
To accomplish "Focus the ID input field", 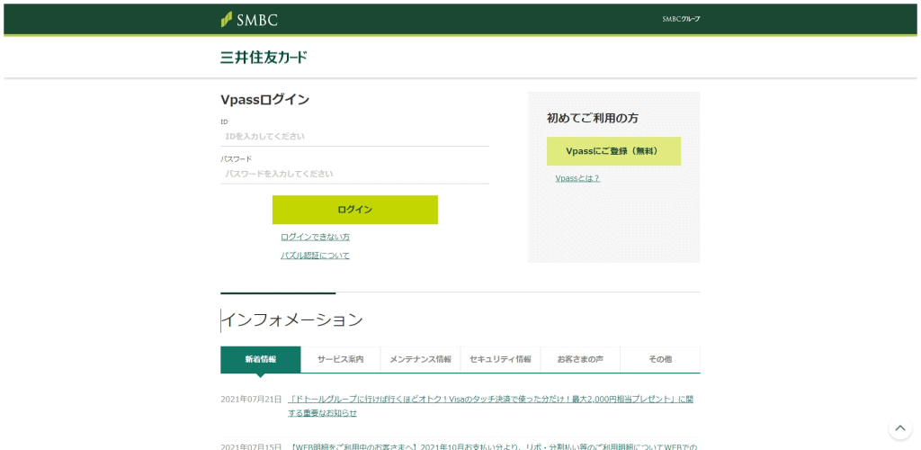I will click(354, 136).
